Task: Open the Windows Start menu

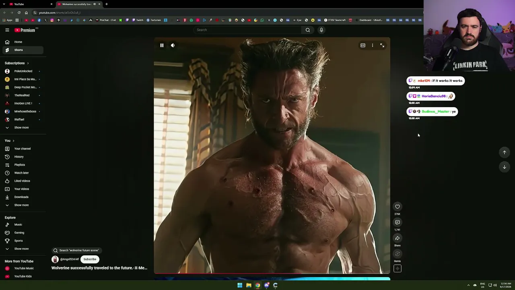Action: [240, 285]
